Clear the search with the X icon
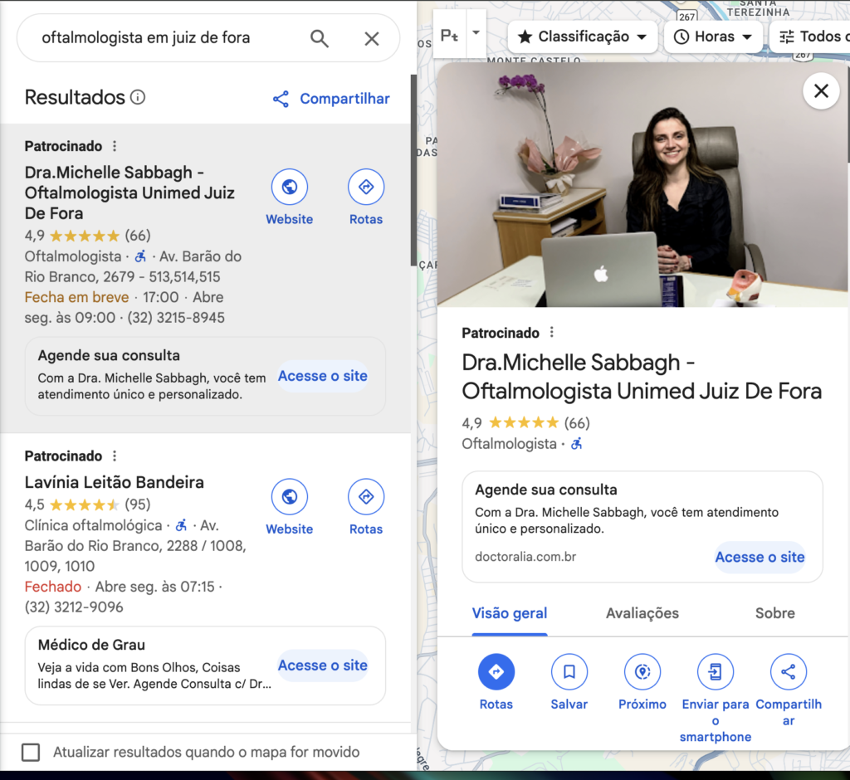The width and height of the screenshot is (850, 780). [x=372, y=38]
